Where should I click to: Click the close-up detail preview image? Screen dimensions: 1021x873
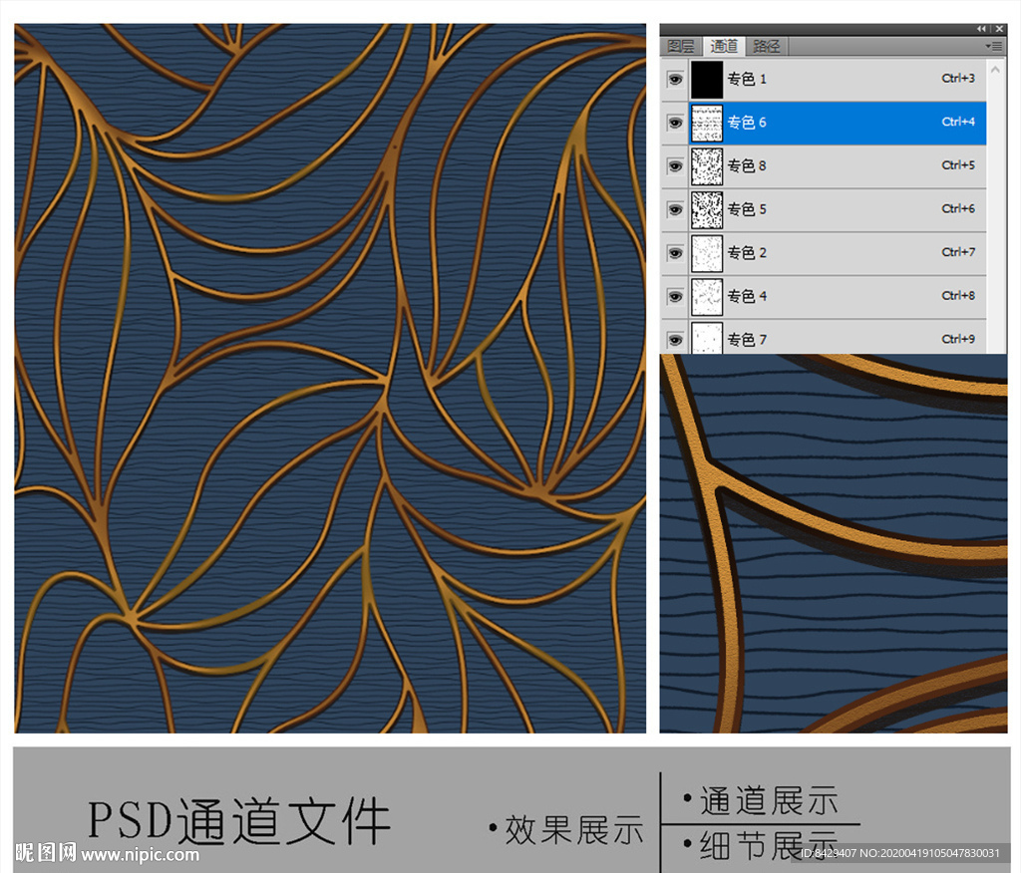tap(834, 543)
